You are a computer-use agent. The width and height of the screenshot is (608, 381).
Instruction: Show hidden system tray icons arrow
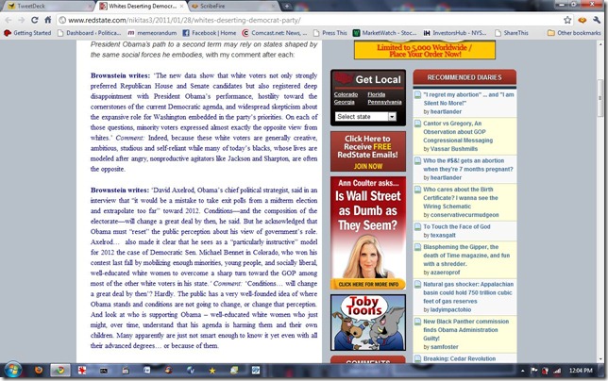[x=523, y=371]
